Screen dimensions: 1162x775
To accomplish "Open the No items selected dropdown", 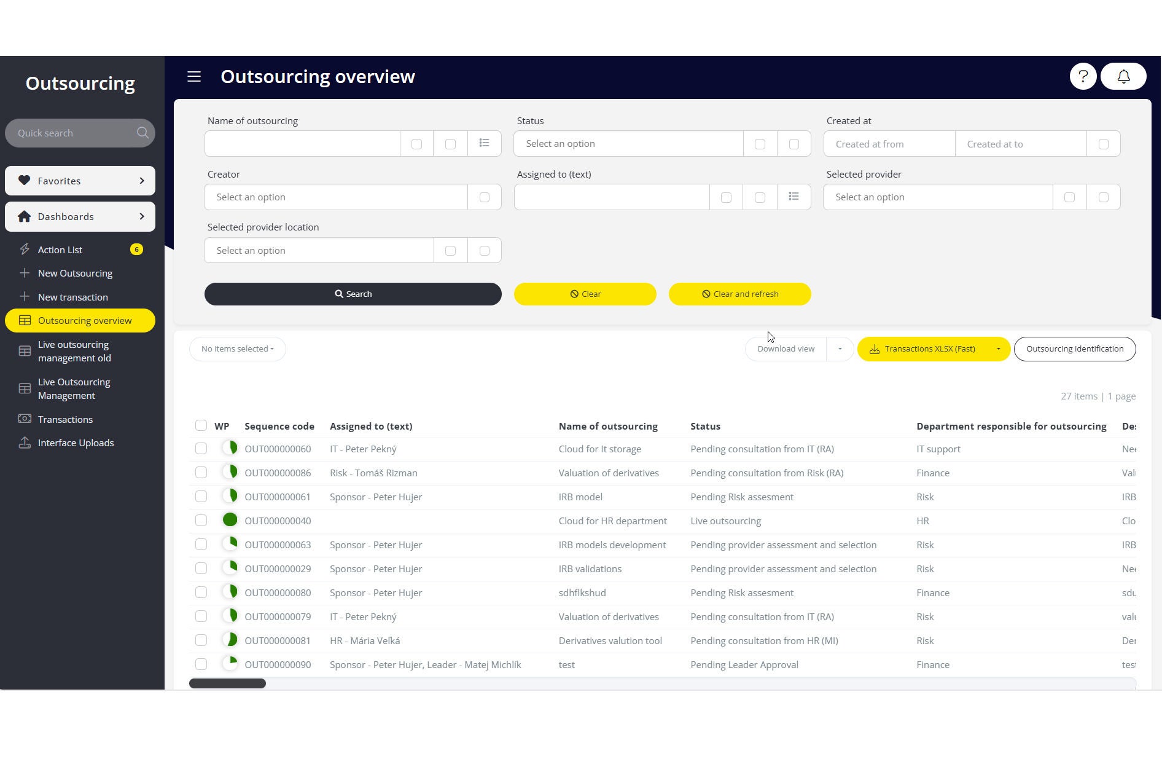I will tap(238, 348).
